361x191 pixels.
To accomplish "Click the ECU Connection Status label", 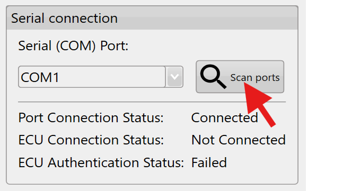I will (x=91, y=140).
